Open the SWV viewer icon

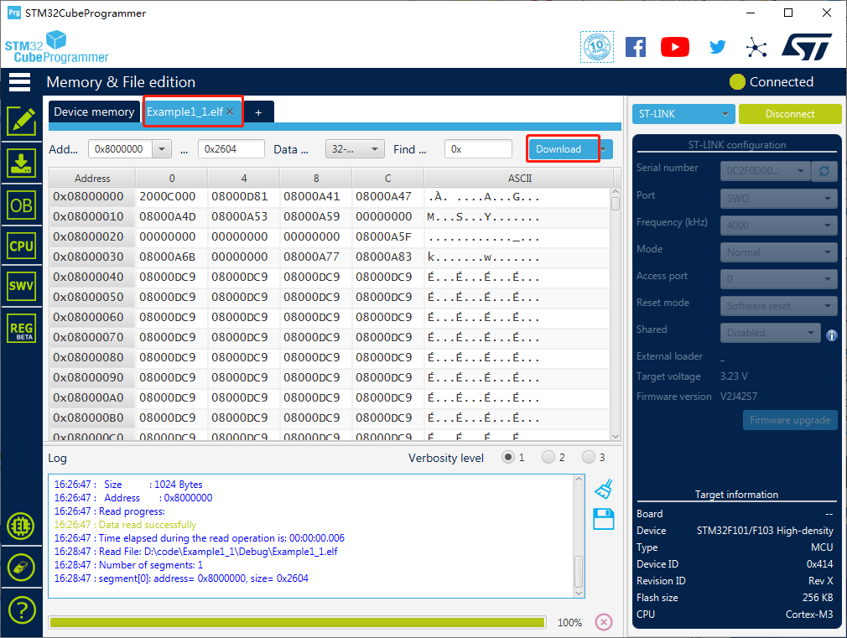tap(21, 287)
